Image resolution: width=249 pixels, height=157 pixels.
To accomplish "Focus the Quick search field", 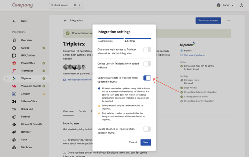I will click(x=66, y=5).
